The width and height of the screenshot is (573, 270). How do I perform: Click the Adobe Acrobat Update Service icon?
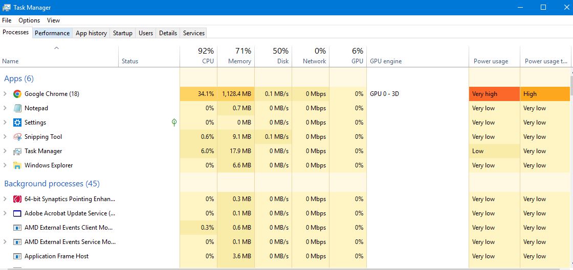click(17, 213)
